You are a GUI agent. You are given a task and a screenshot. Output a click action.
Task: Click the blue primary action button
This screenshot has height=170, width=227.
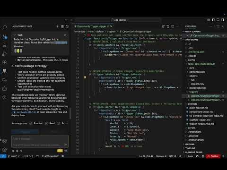tap(25, 131)
